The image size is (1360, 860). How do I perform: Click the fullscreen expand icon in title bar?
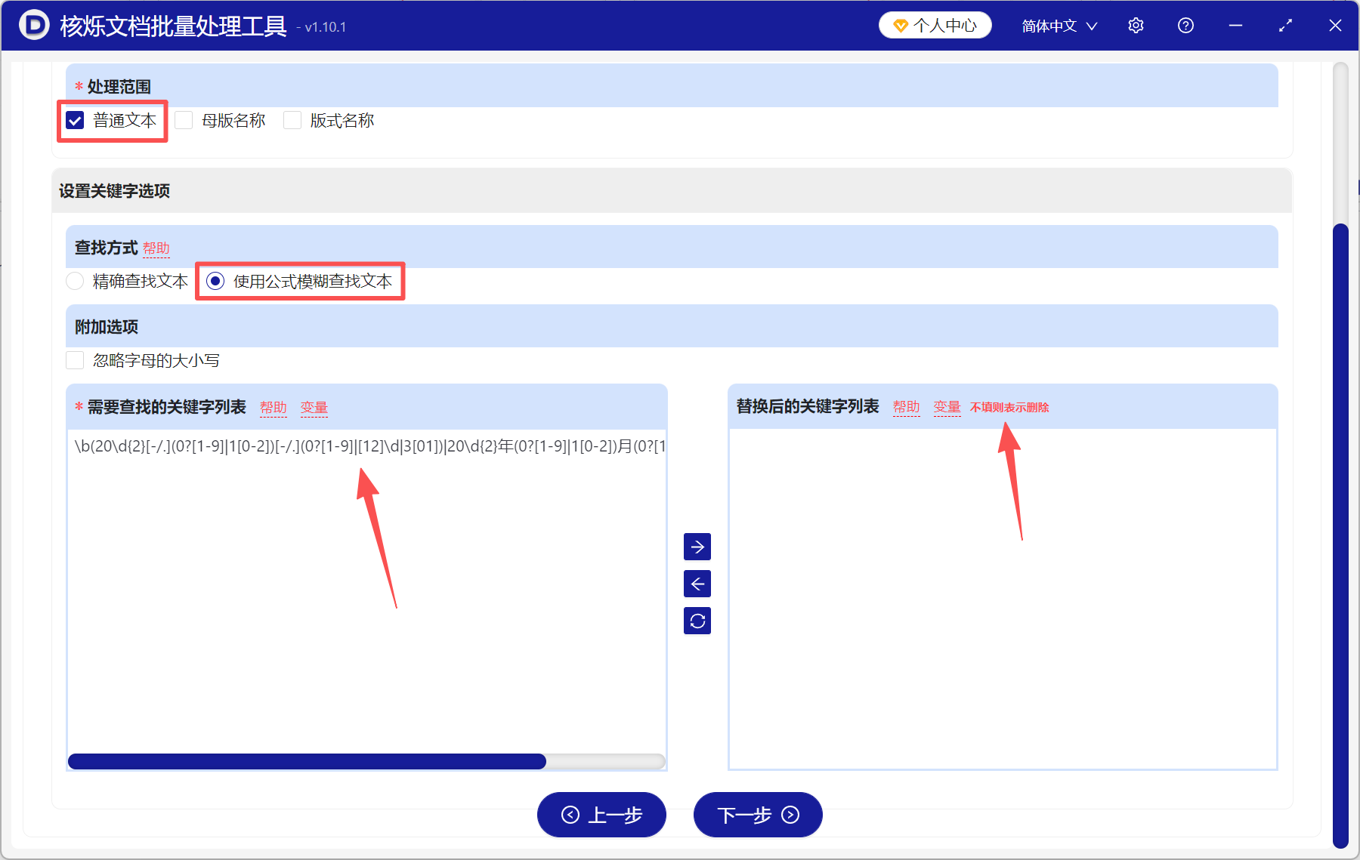(1285, 25)
